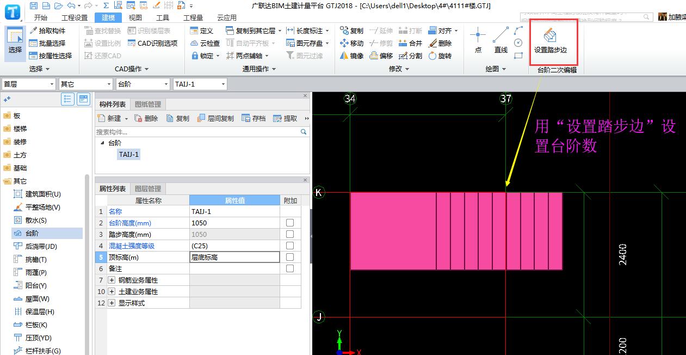Select 直线 line drawing tool

[x=500, y=41]
